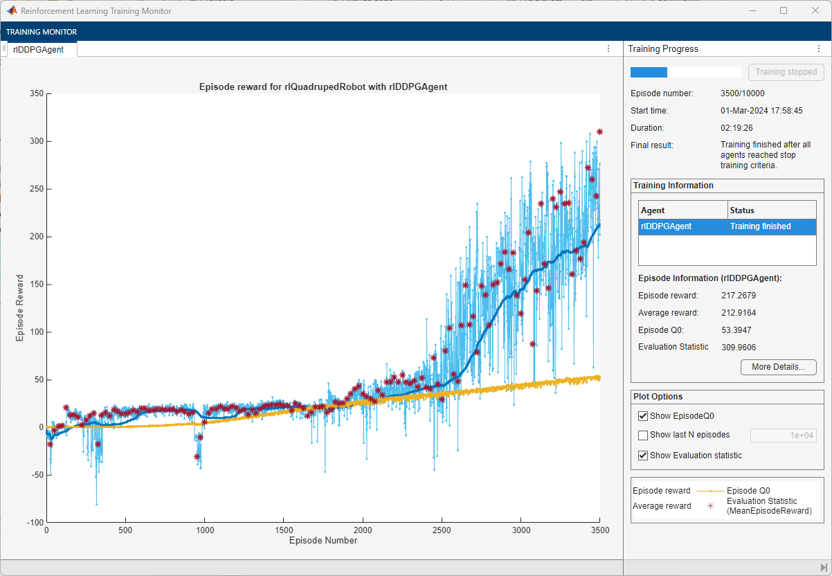Minimize the Training Monitor window

(x=752, y=11)
